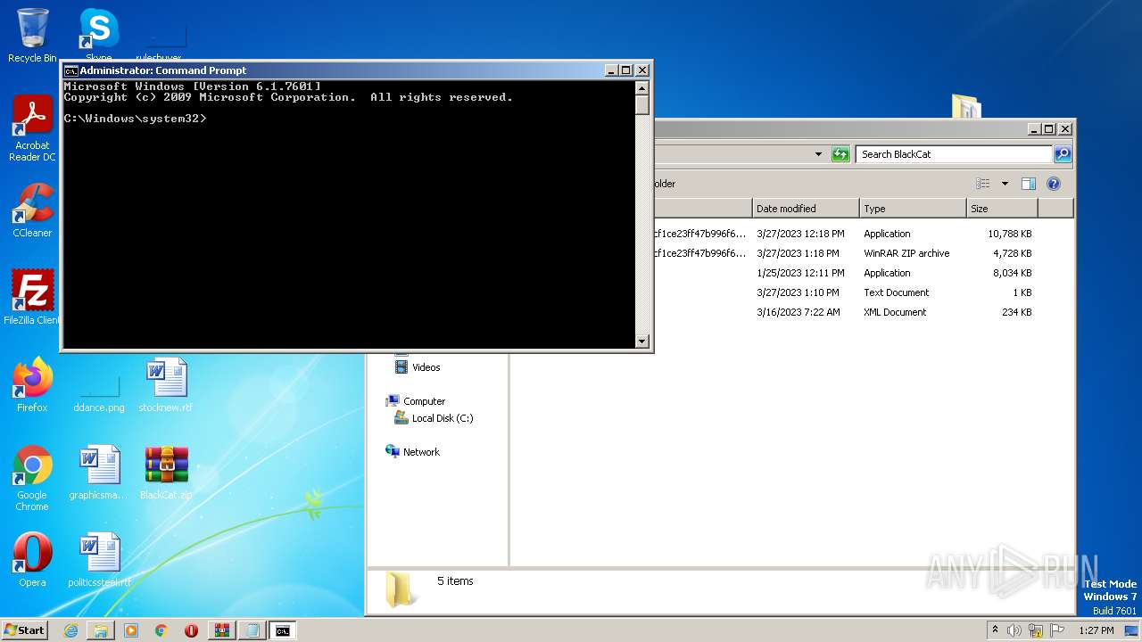The image size is (1142, 642).
Task: Open Windows Media Player taskbar icon
Action: (x=131, y=630)
